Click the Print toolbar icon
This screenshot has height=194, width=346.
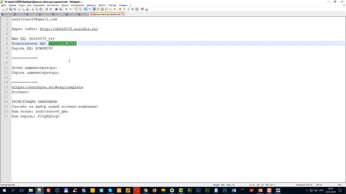(27, 9)
